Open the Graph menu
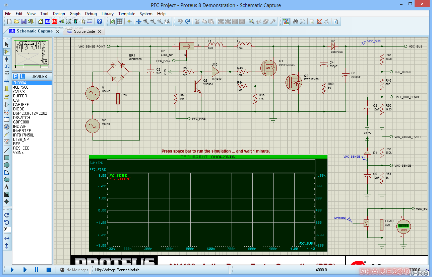 (x=75, y=14)
